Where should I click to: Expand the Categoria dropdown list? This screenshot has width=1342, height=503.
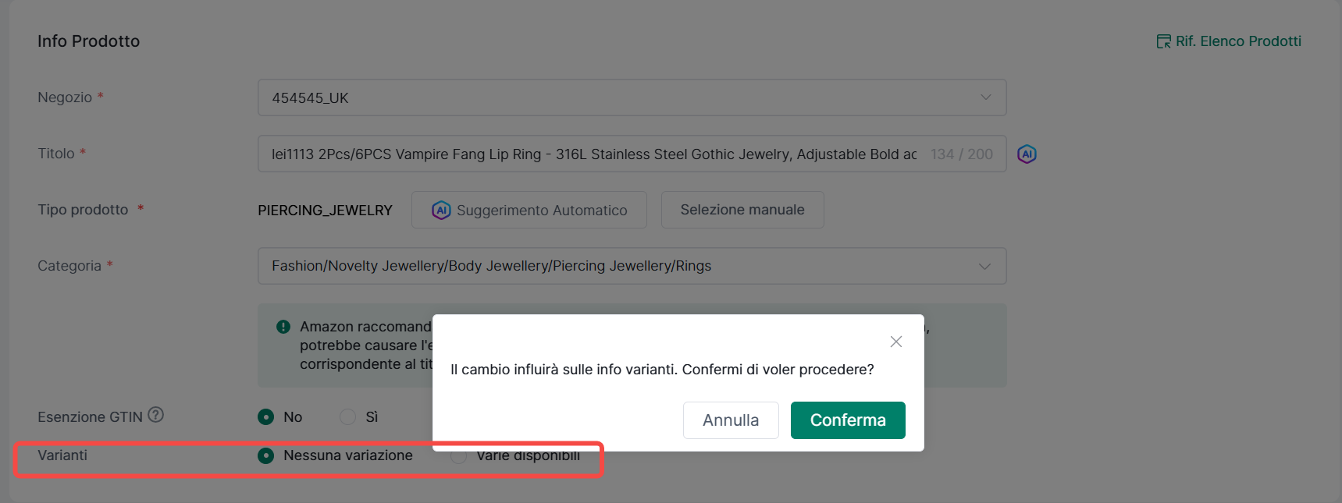pyautogui.click(x=631, y=266)
